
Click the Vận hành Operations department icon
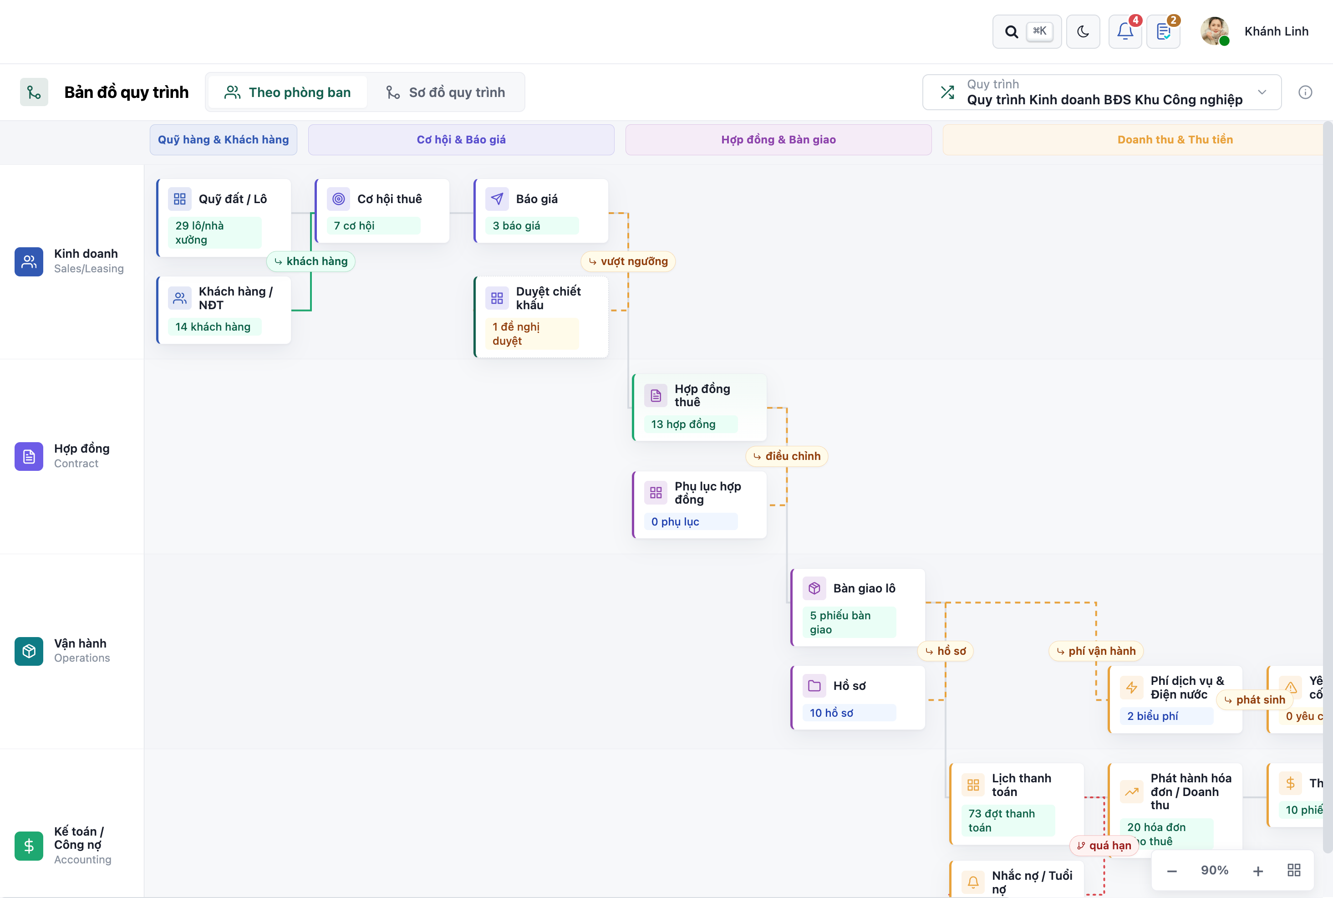tap(29, 651)
